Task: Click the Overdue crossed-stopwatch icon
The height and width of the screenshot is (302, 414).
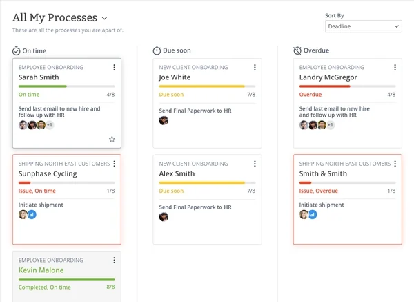Action: pyautogui.click(x=297, y=50)
